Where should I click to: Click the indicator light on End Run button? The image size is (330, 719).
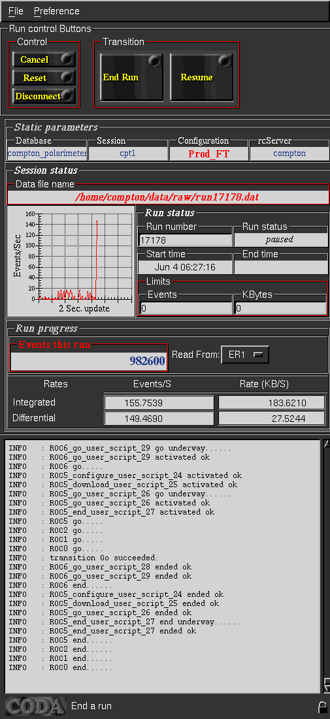(x=154, y=61)
